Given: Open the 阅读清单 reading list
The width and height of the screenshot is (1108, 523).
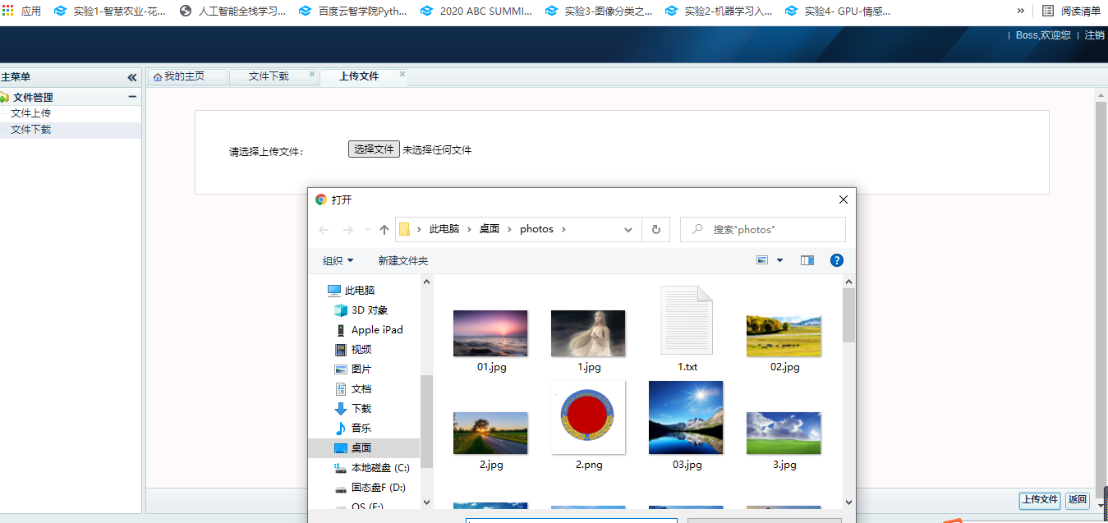Looking at the screenshot, I should (x=1071, y=11).
